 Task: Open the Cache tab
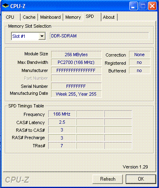coord(29,17)
